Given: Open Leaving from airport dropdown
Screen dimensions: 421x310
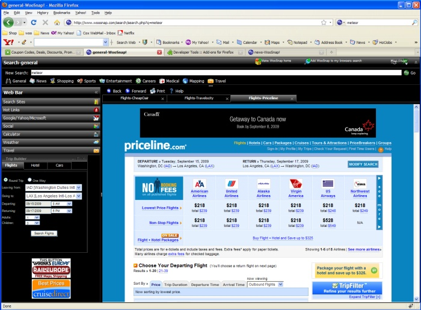Looking at the screenshot, I should (79, 187).
